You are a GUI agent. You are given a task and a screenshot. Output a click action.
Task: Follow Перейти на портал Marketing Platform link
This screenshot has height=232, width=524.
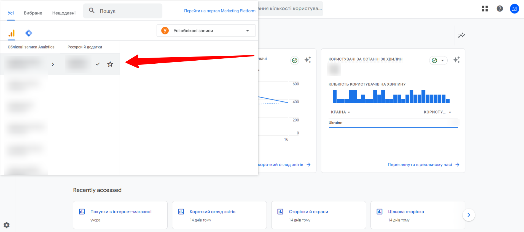click(220, 11)
